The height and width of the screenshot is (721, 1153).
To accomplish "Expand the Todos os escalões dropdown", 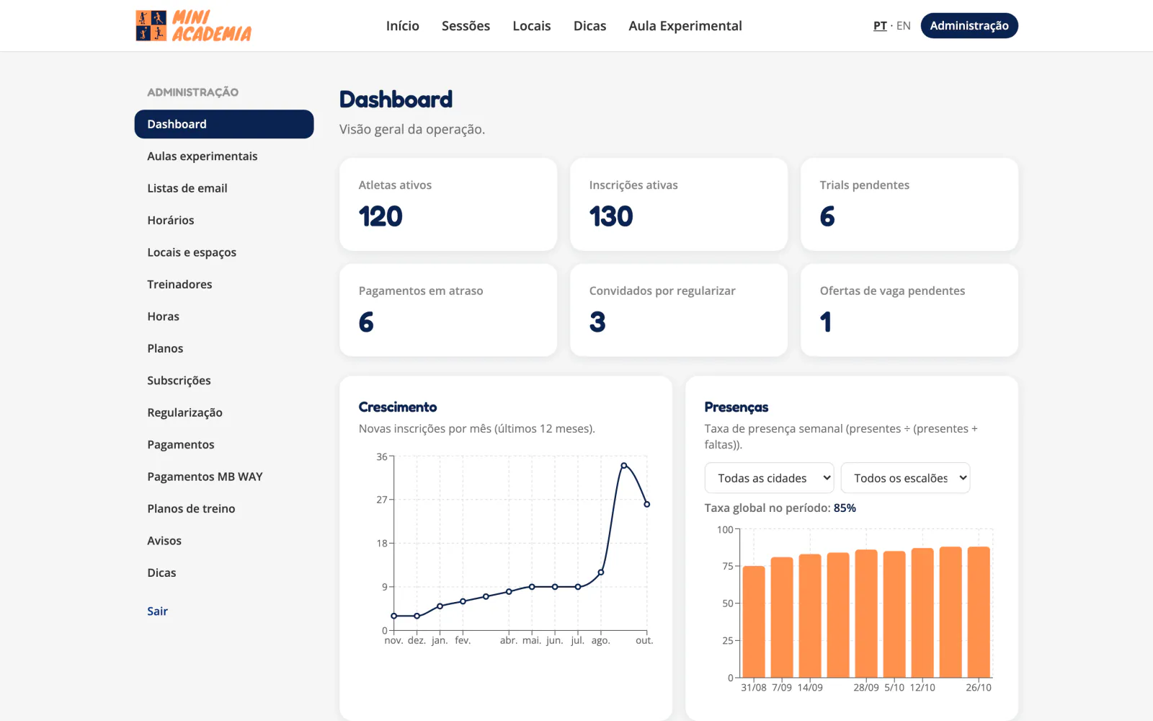I will pyautogui.click(x=905, y=478).
